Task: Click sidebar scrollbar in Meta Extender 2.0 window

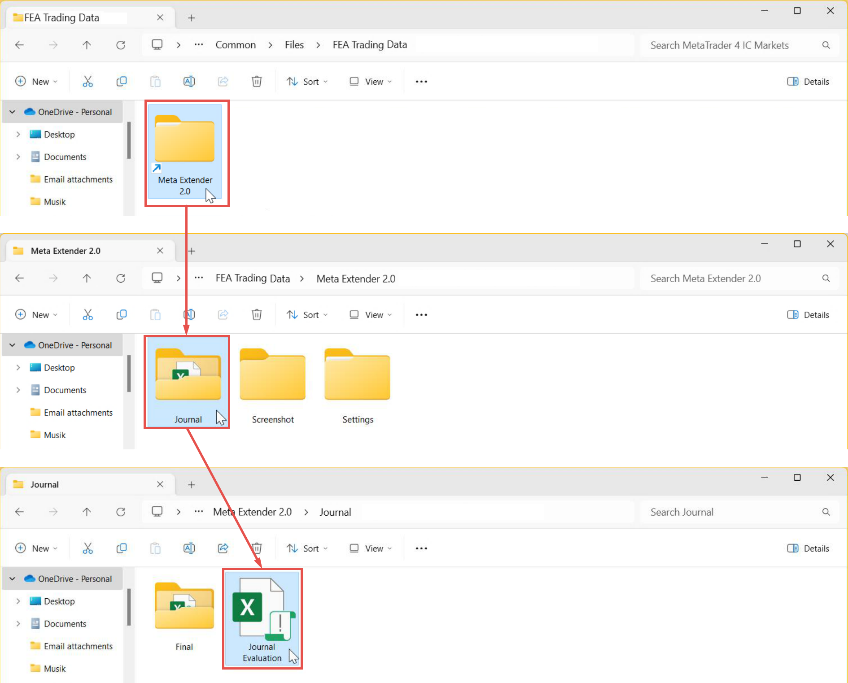Action: pyautogui.click(x=129, y=373)
